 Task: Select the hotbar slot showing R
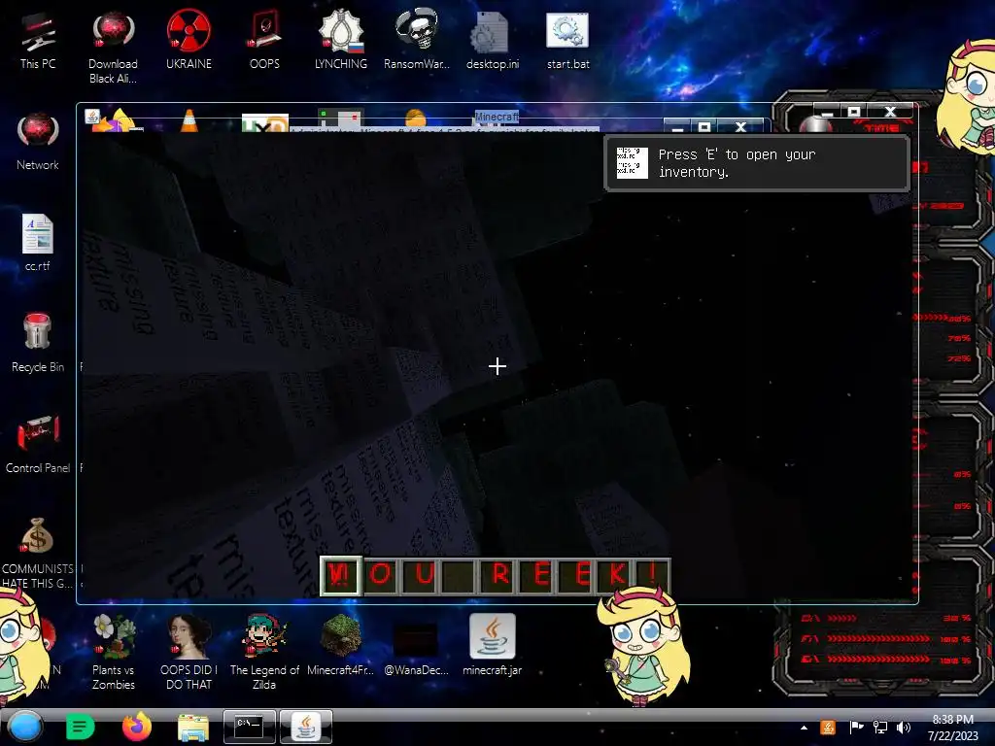(498, 576)
